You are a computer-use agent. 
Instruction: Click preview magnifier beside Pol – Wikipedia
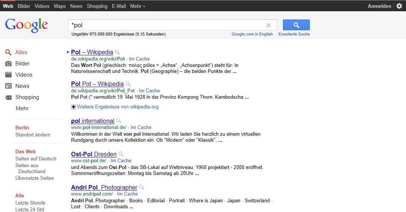(x=117, y=52)
